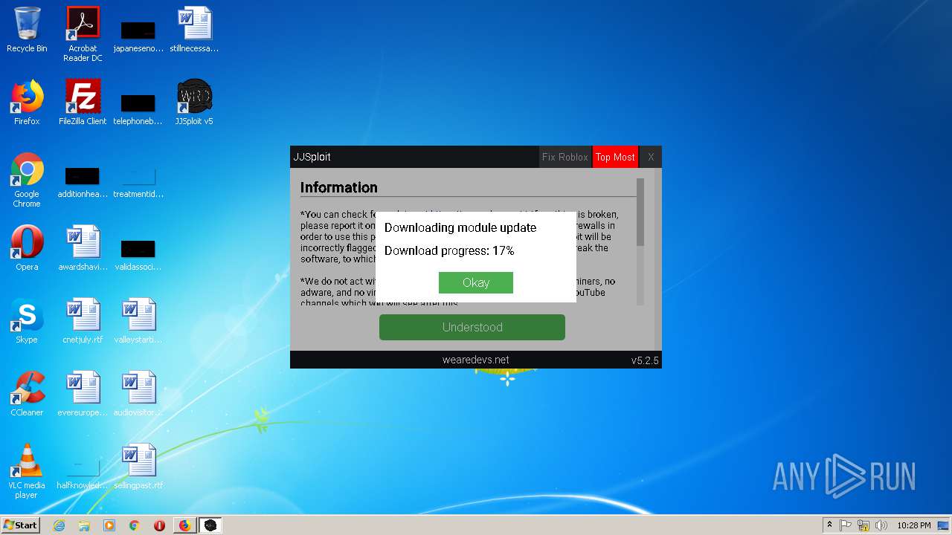The image size is (952, 535).
Task: Switch to Firefox taskbar button
Action: tap(184, 525)
